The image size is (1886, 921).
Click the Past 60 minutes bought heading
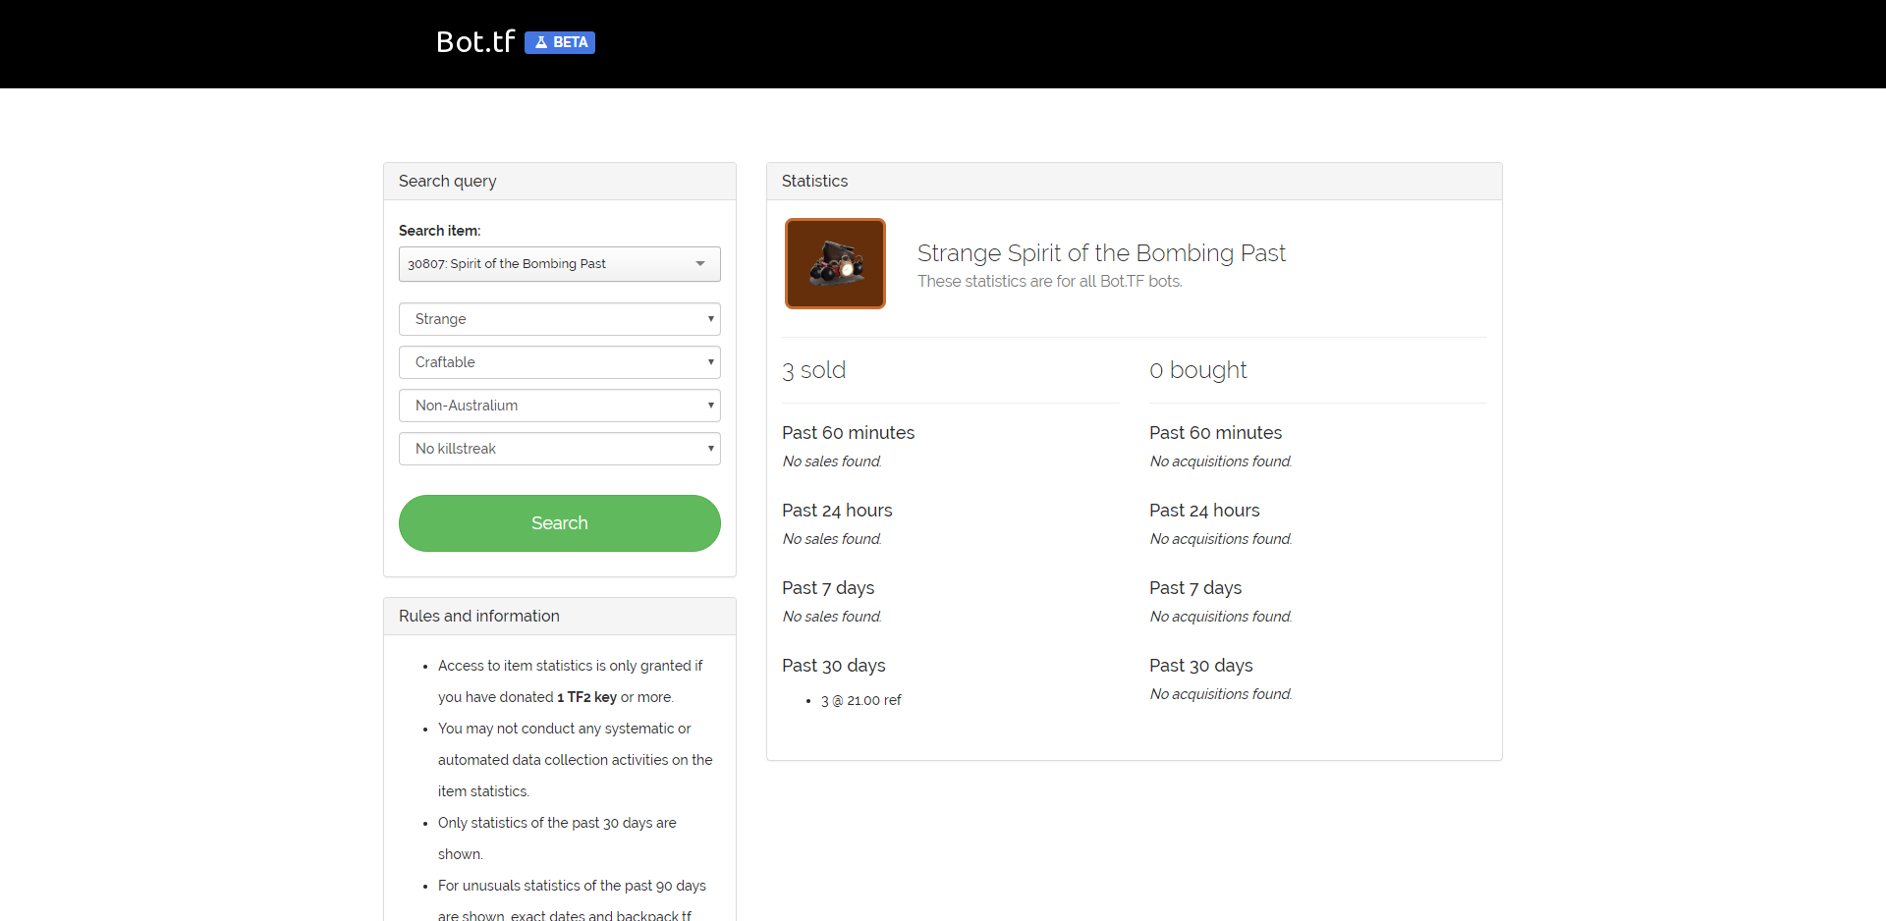point(1215,433)
